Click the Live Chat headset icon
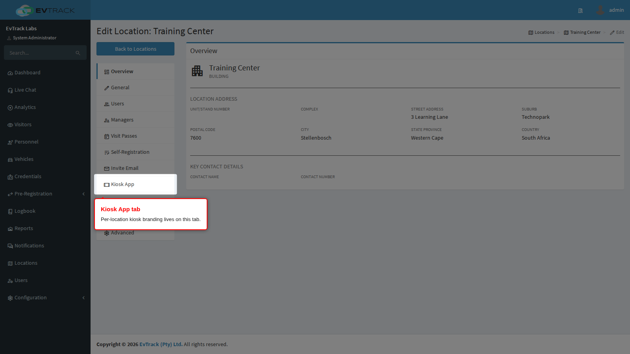The width and height of the screenshot is (630, 354). [10, 90]
